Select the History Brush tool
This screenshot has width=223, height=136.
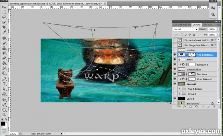(4, 53)
